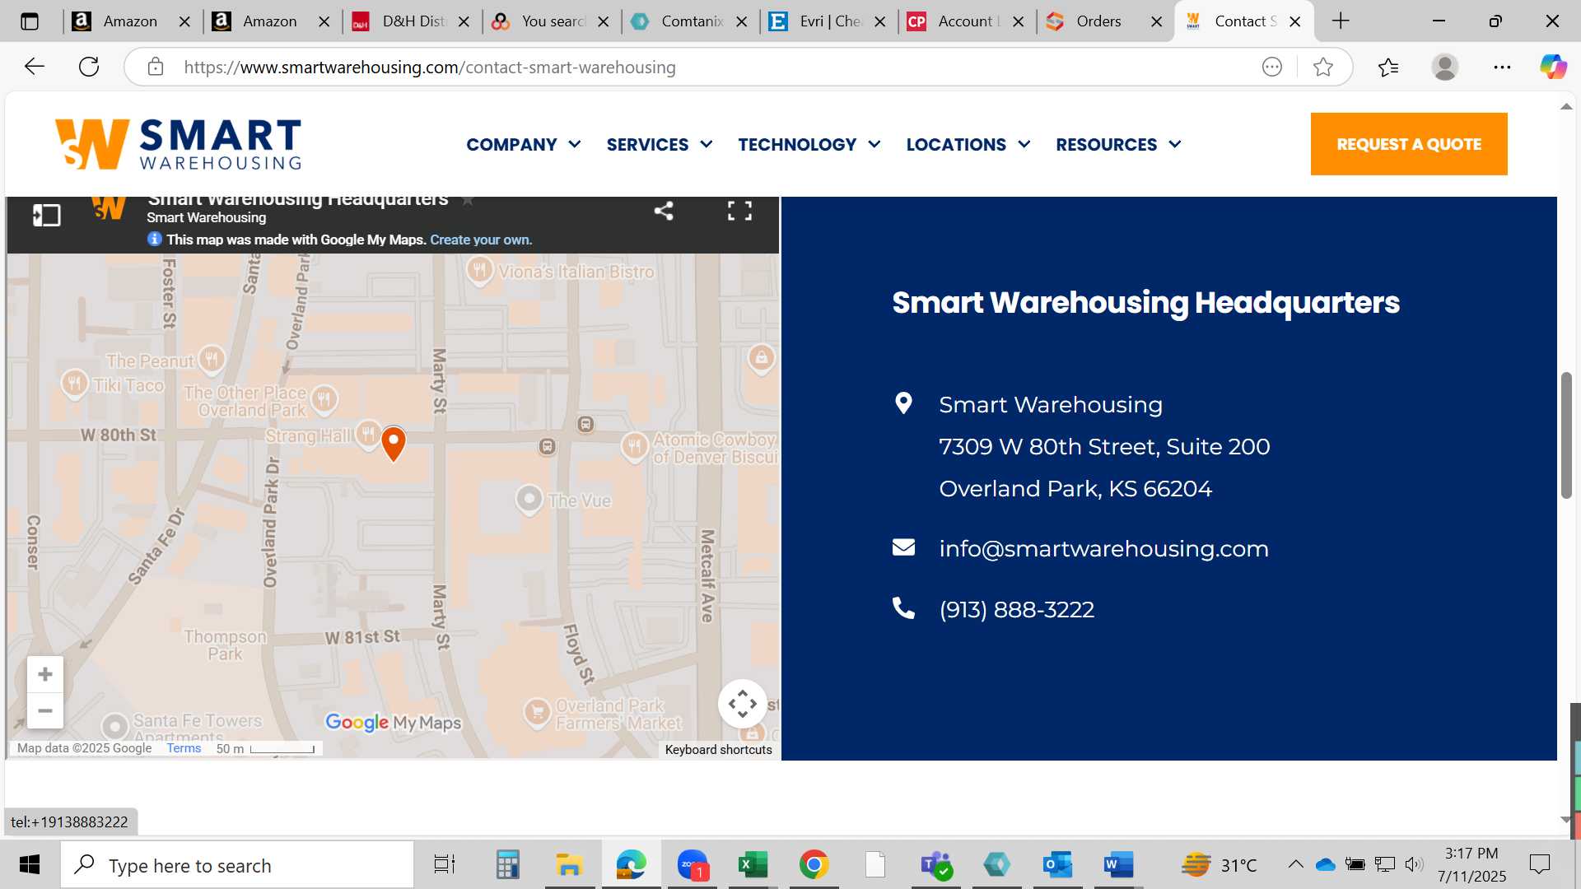The image size is (1581, 889).
Task: Open the Smart Warehousing logo homepage
Action: (x=178, y=144)
